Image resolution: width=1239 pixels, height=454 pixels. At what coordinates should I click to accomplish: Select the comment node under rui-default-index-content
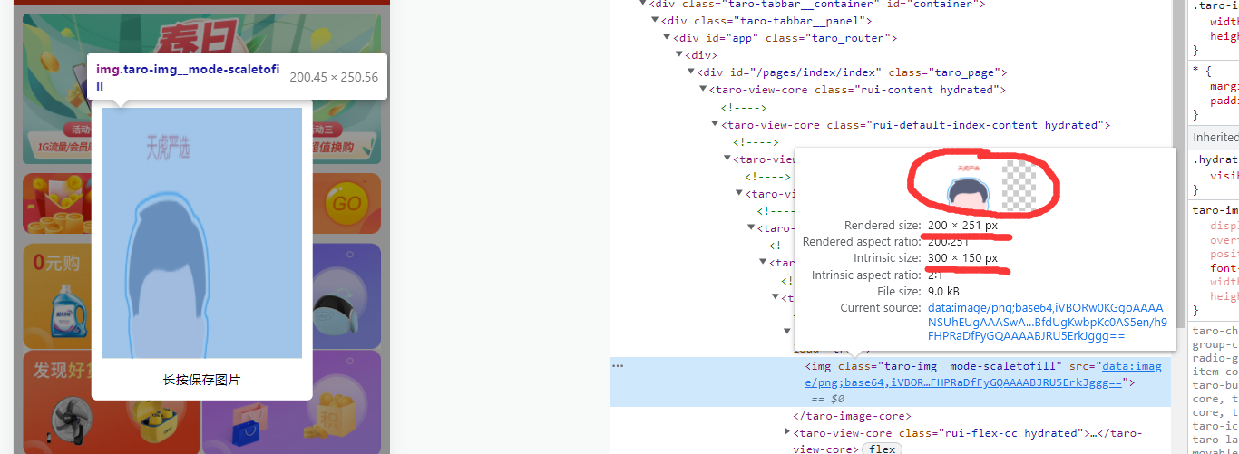tap(756, 141)
